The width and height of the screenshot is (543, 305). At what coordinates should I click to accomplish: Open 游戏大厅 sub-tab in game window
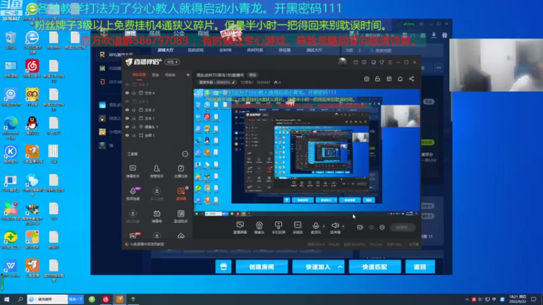[166, 50]
